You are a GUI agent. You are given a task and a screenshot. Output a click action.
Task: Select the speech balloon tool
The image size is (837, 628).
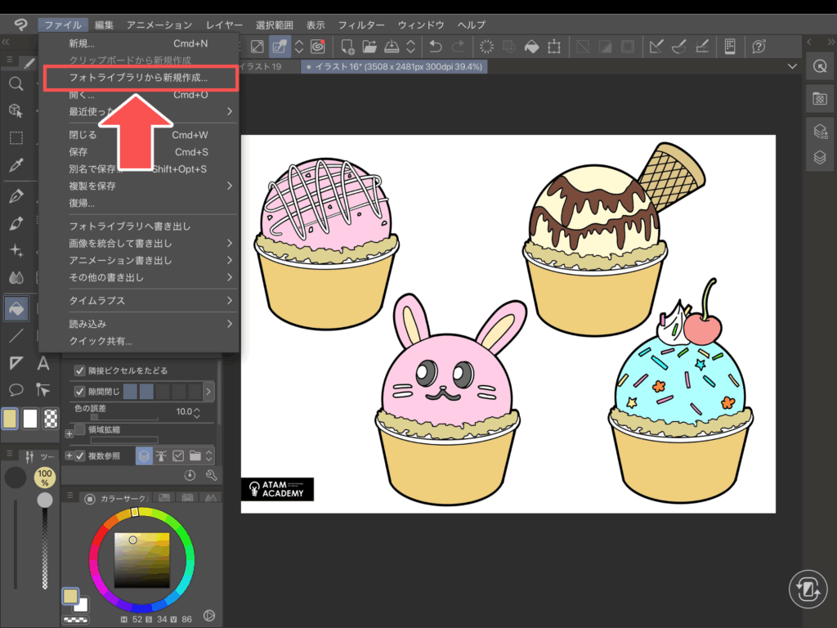16,390
